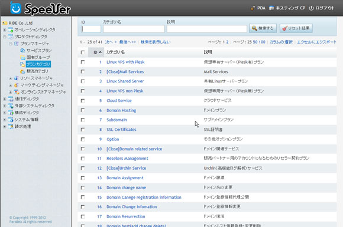Click the カテゴリ名 search input field
The height and width of the screenshot is (227, 343).
point(134,29)
